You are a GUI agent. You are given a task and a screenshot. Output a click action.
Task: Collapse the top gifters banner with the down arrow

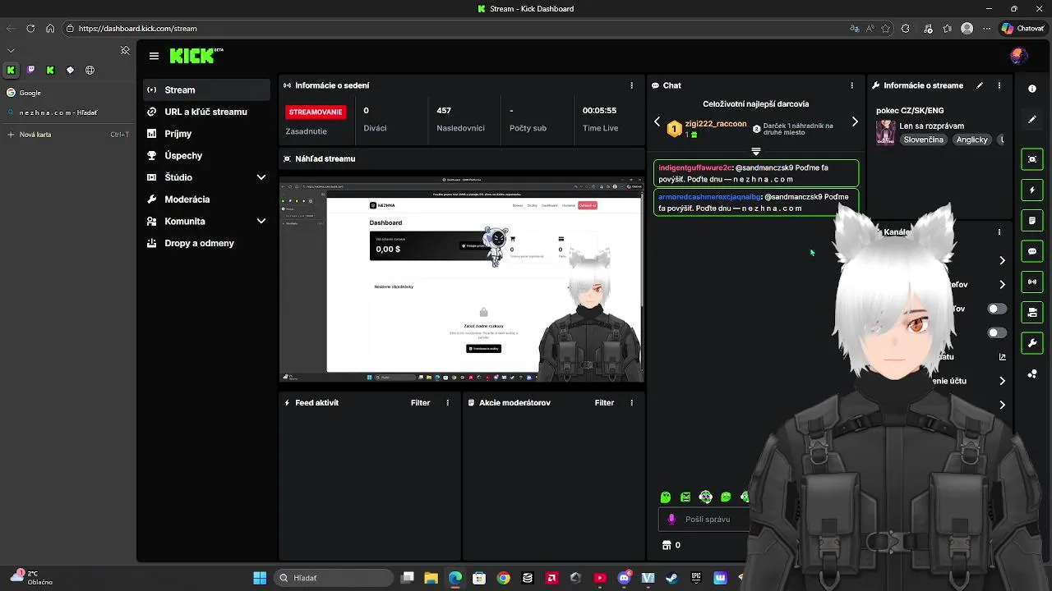756,152
